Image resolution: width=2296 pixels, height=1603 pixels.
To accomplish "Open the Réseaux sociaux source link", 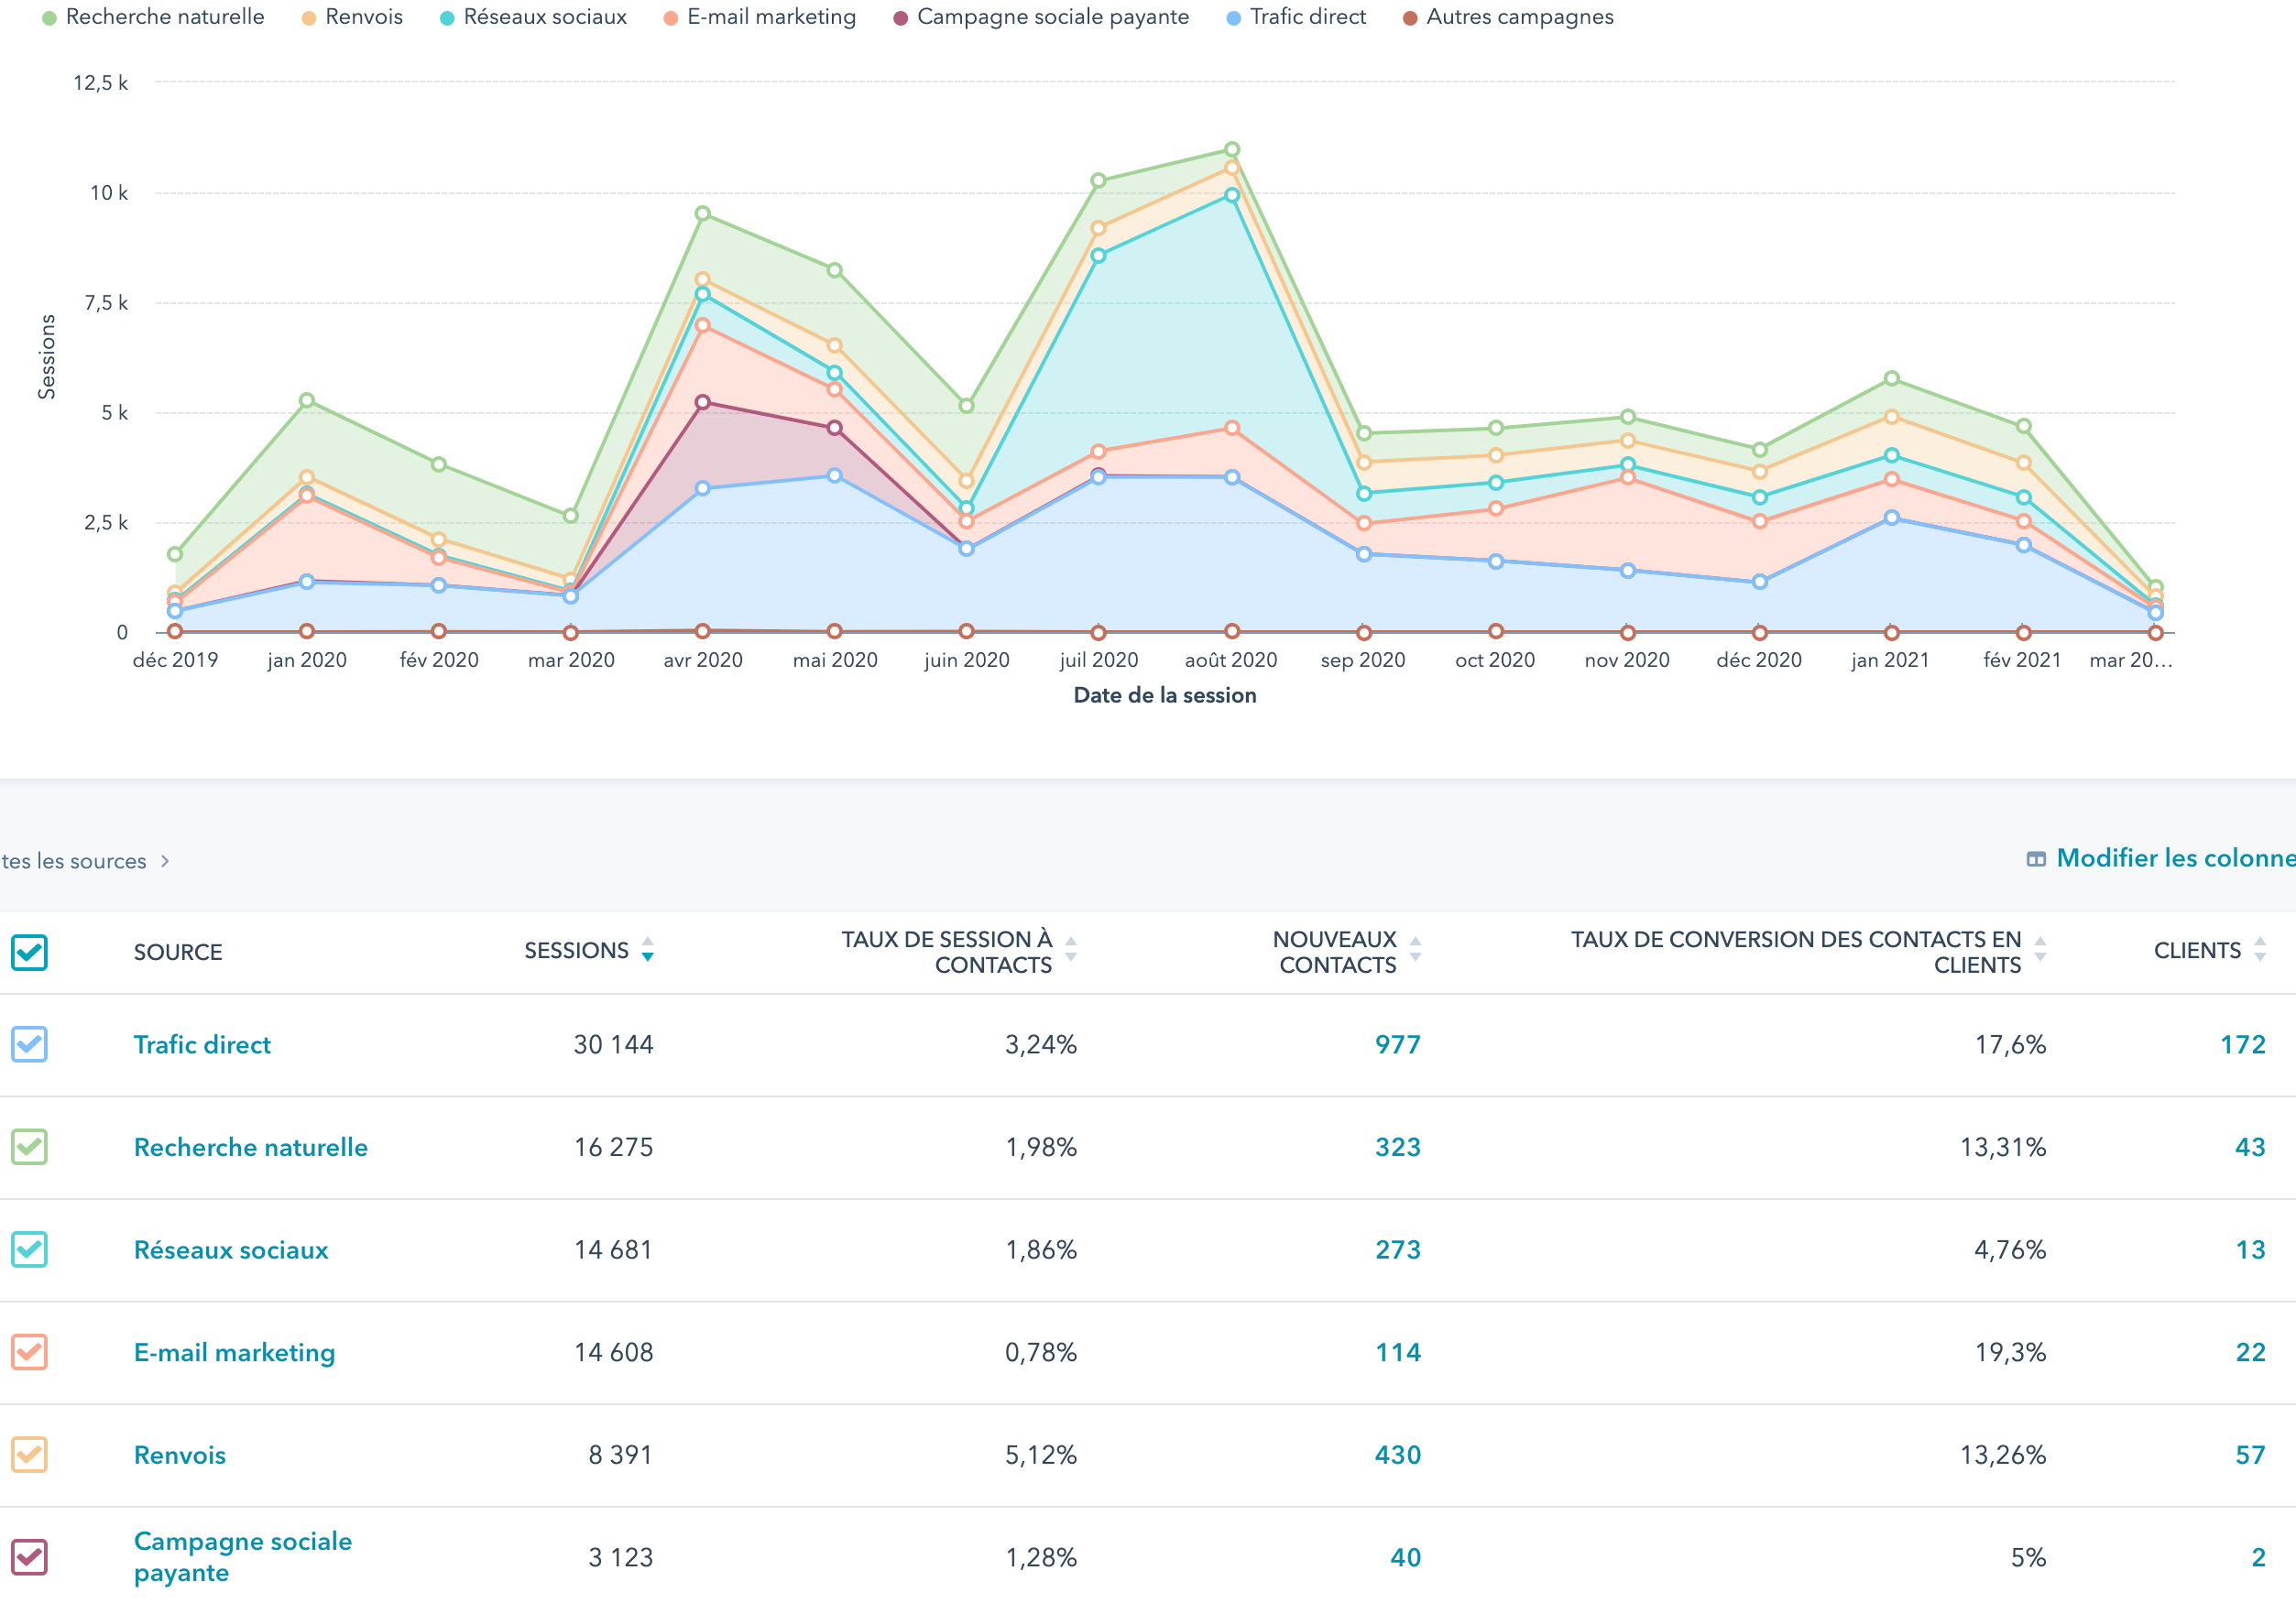I will (231, 1249).
